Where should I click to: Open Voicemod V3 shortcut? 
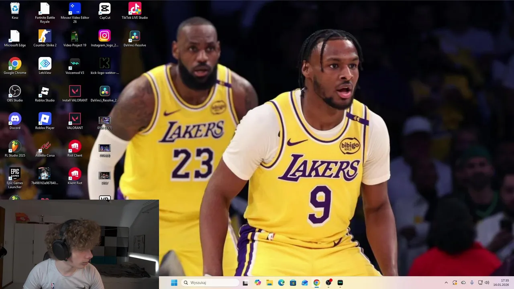pos(75,66)
